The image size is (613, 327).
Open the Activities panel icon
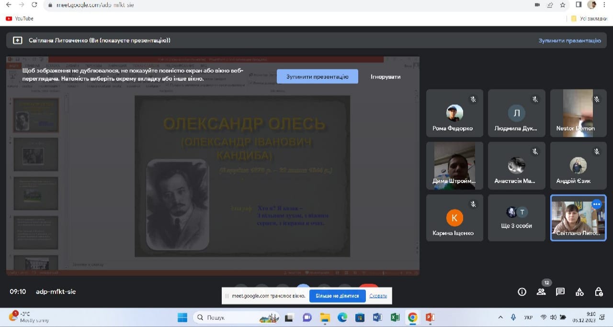click(x=579, y=292)
